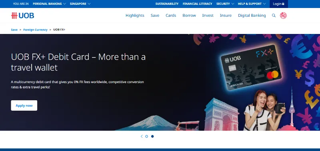Expand Help & Support dropdown

pos(252,4)
